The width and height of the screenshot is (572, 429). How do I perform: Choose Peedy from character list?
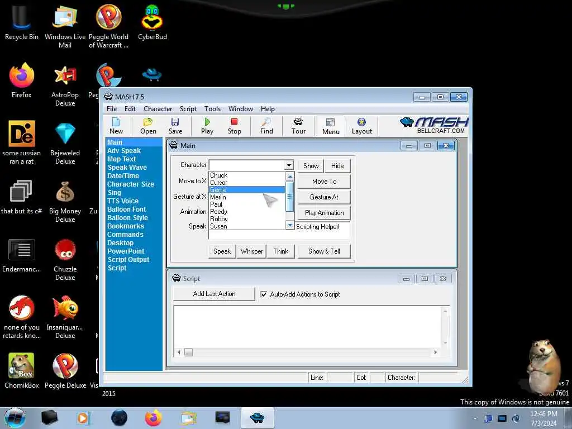click(x=246, y=212)
